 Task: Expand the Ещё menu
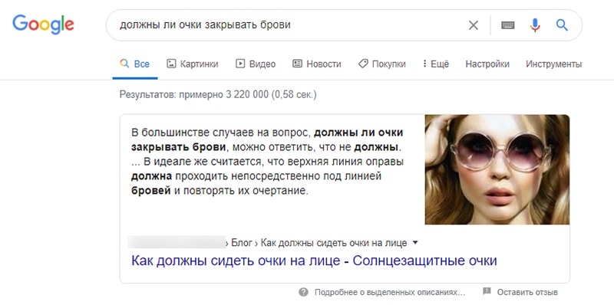(x=436, y=64)
